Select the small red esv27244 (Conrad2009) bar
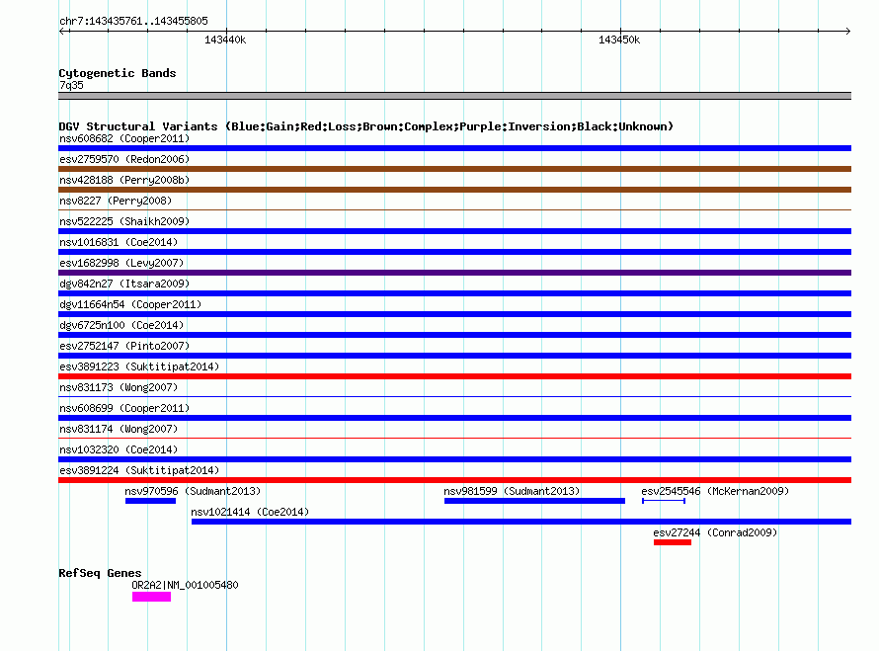The width and height of the screenshot is (879, 651). [673, 542]
